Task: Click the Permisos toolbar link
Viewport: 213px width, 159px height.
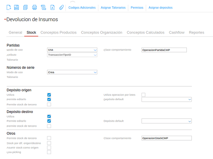Action: click(x=137, y=7)
